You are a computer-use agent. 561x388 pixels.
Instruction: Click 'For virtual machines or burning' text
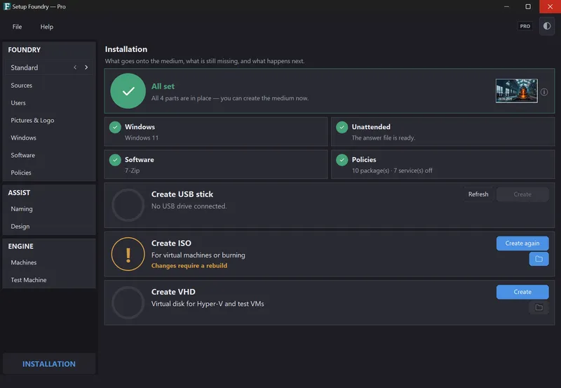pos(198,255)
